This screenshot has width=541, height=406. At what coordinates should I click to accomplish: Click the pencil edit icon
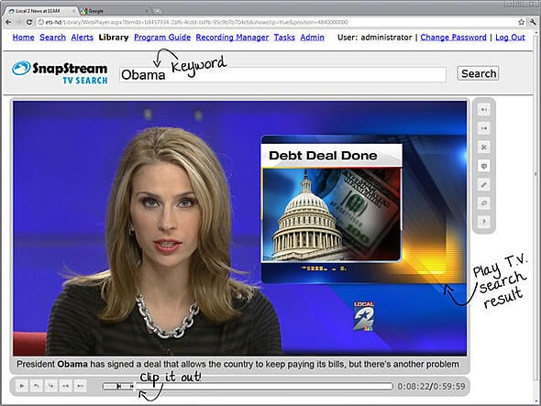(x=484, y=184)
